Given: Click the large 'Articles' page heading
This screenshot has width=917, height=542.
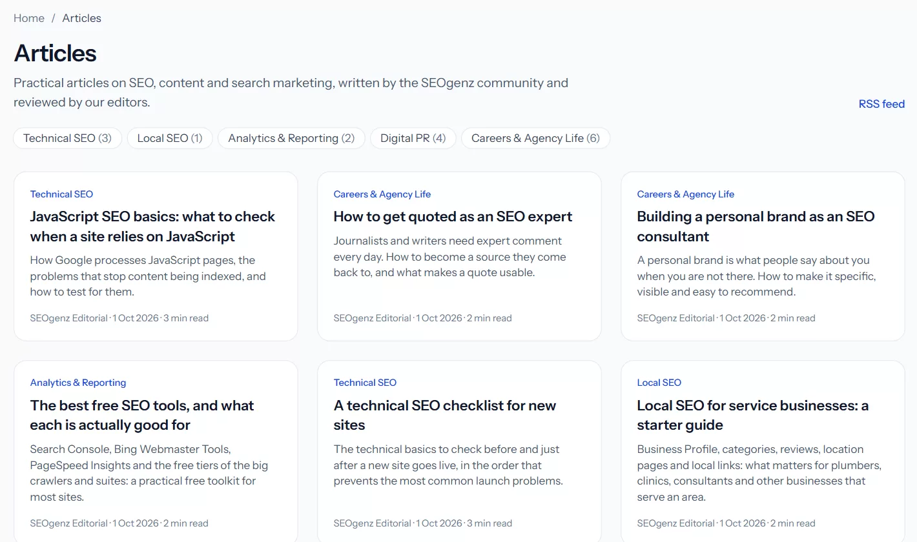Looking at the screenshot, I should [55, 53].
